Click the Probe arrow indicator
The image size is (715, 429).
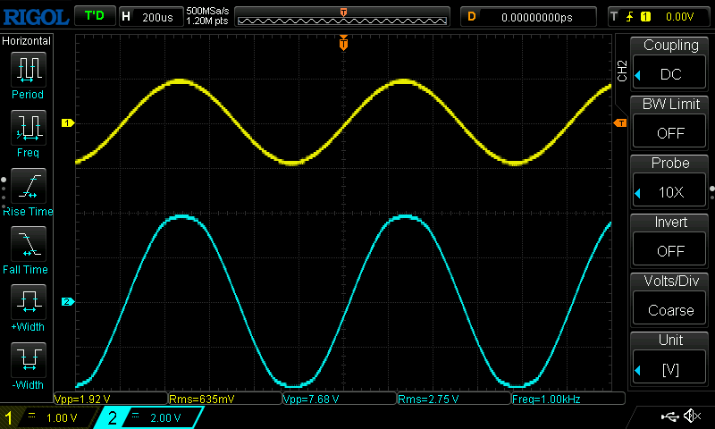click(638, 193)
